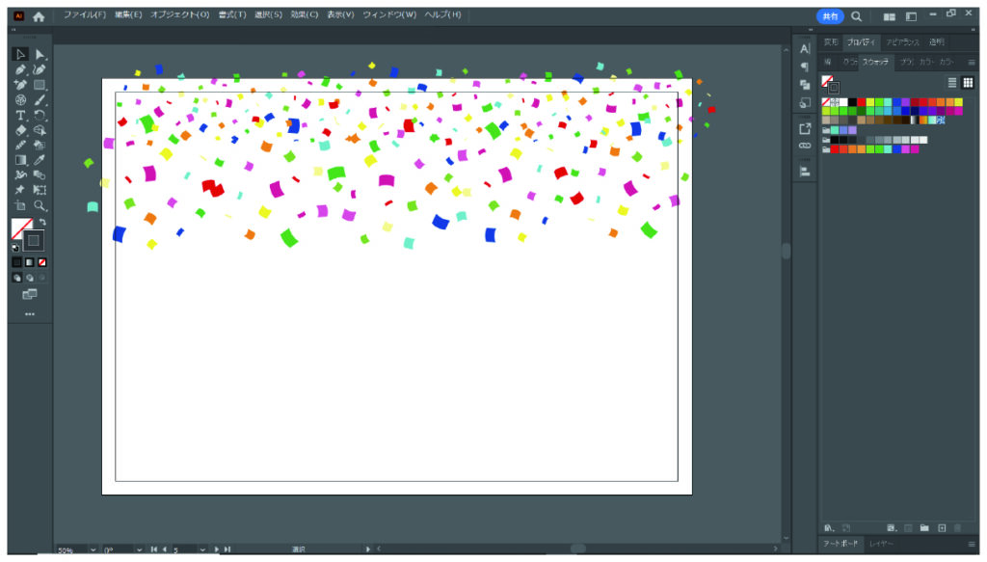Image resolution: width=987 pixels, height=562 pixels.
Task: Click the Home icon in top bar
Action: click(x=39, y=16)
